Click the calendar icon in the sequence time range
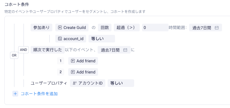 (125, 50)
